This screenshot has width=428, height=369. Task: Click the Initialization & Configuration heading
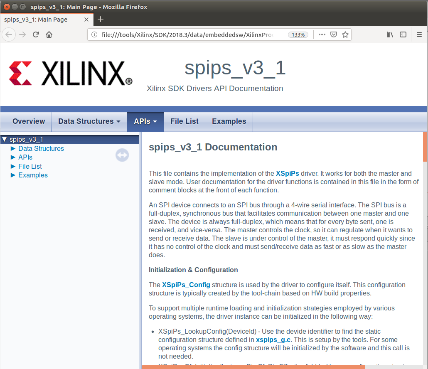click(x=193, y=270)
